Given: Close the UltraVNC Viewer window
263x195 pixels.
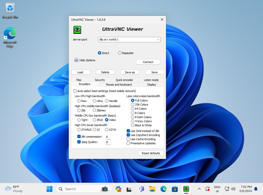Looking at the screenshot, I should pos(162,19).
